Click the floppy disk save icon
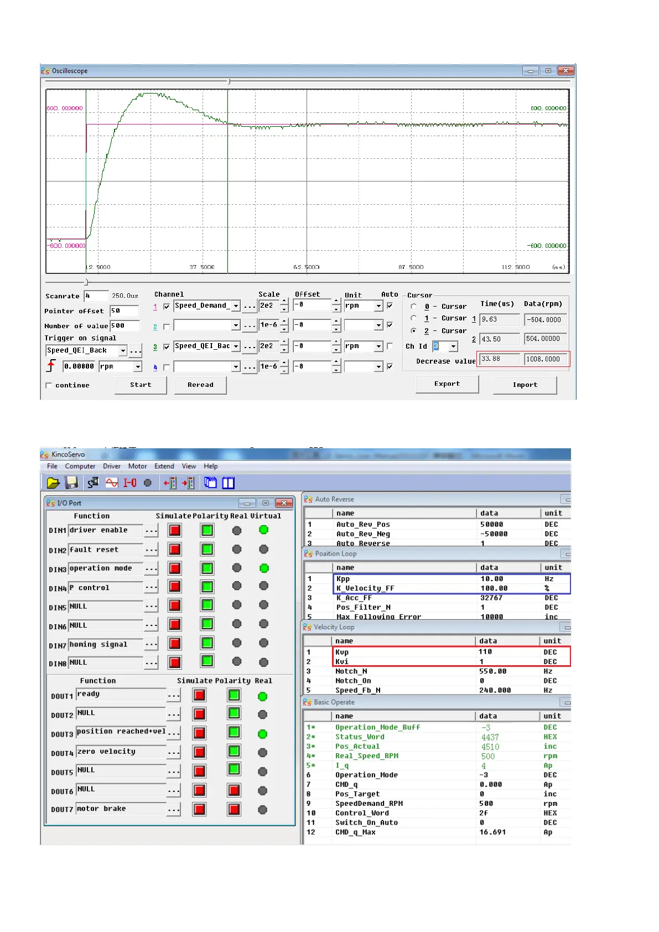Image resolution: width=659 pixels, height=932 pixels. [71, 483]
